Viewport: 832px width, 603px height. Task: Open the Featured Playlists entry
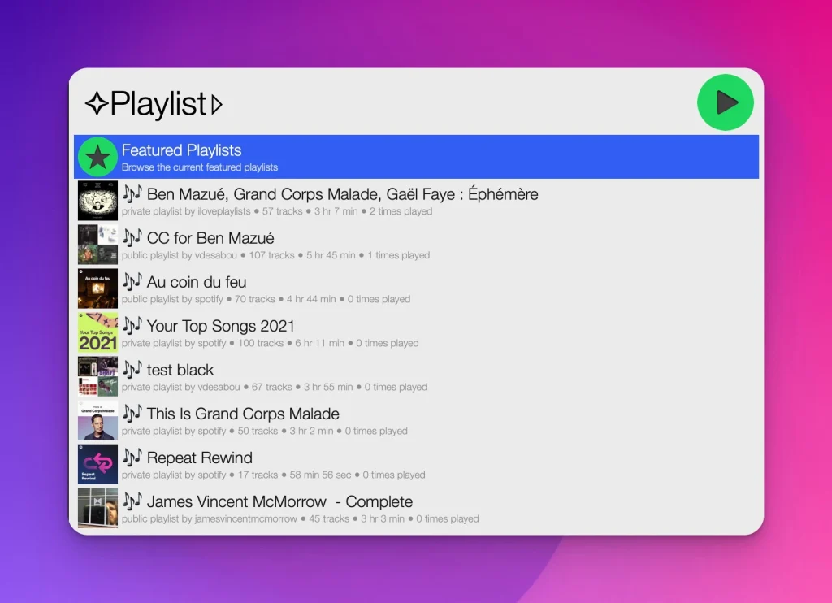[x=325, y=156]
